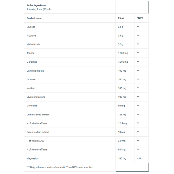Click the Inositol row label
This screenshot has height=174, width=174.
[x=30, y=88]
